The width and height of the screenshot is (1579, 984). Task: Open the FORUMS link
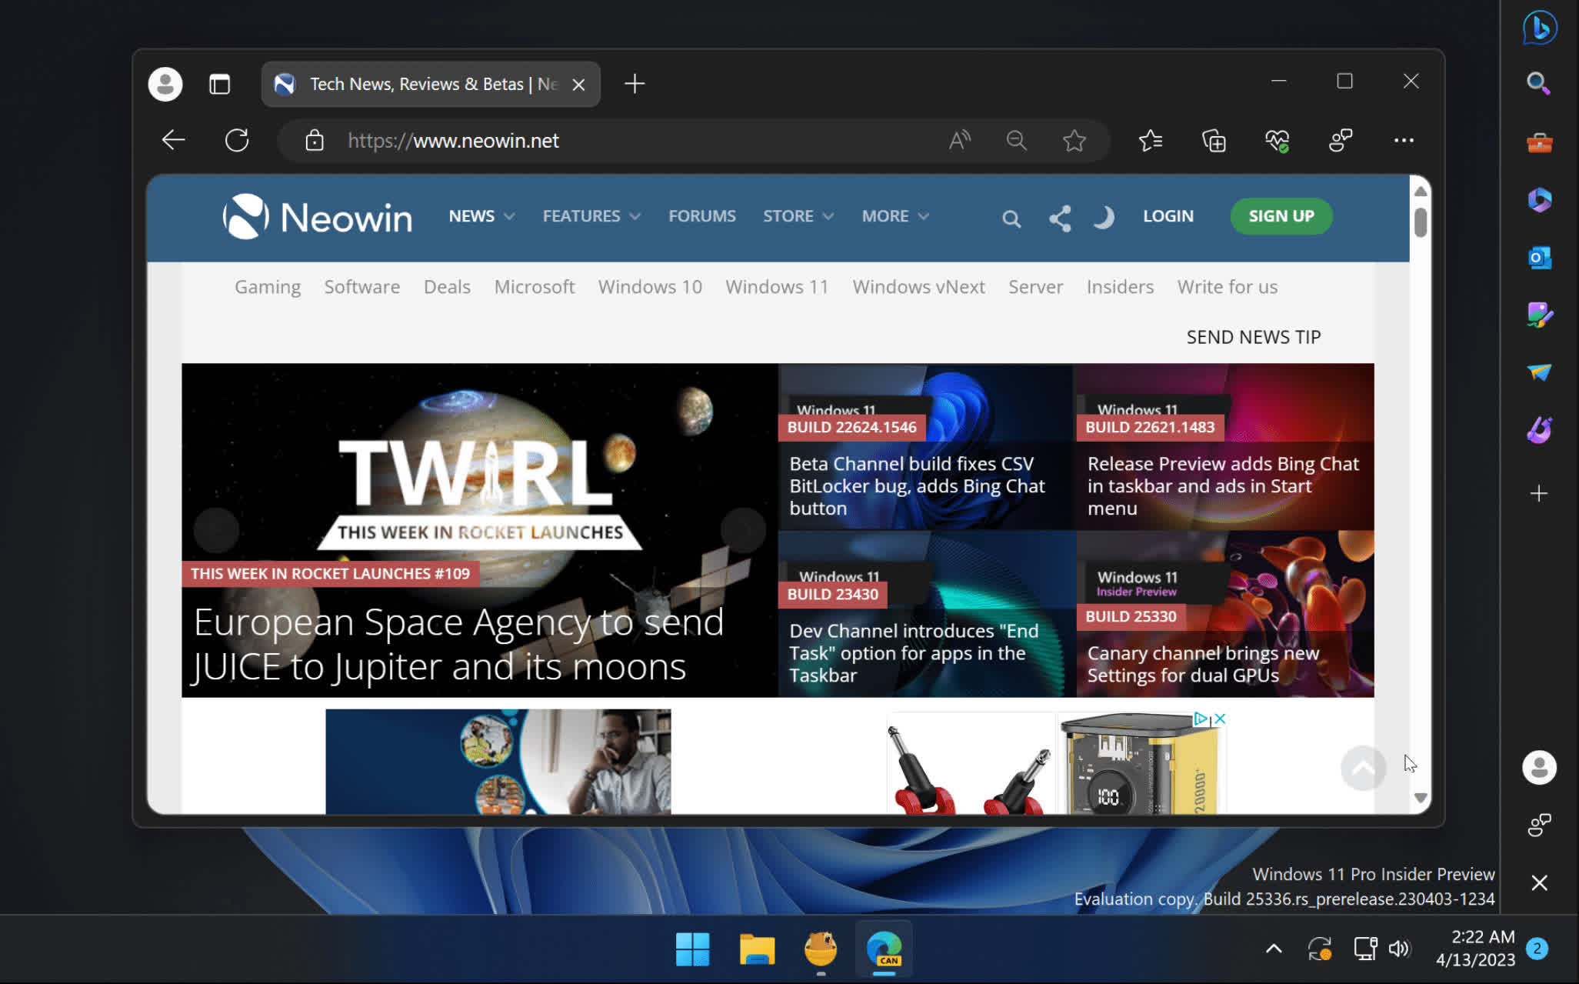click(701, 216)
